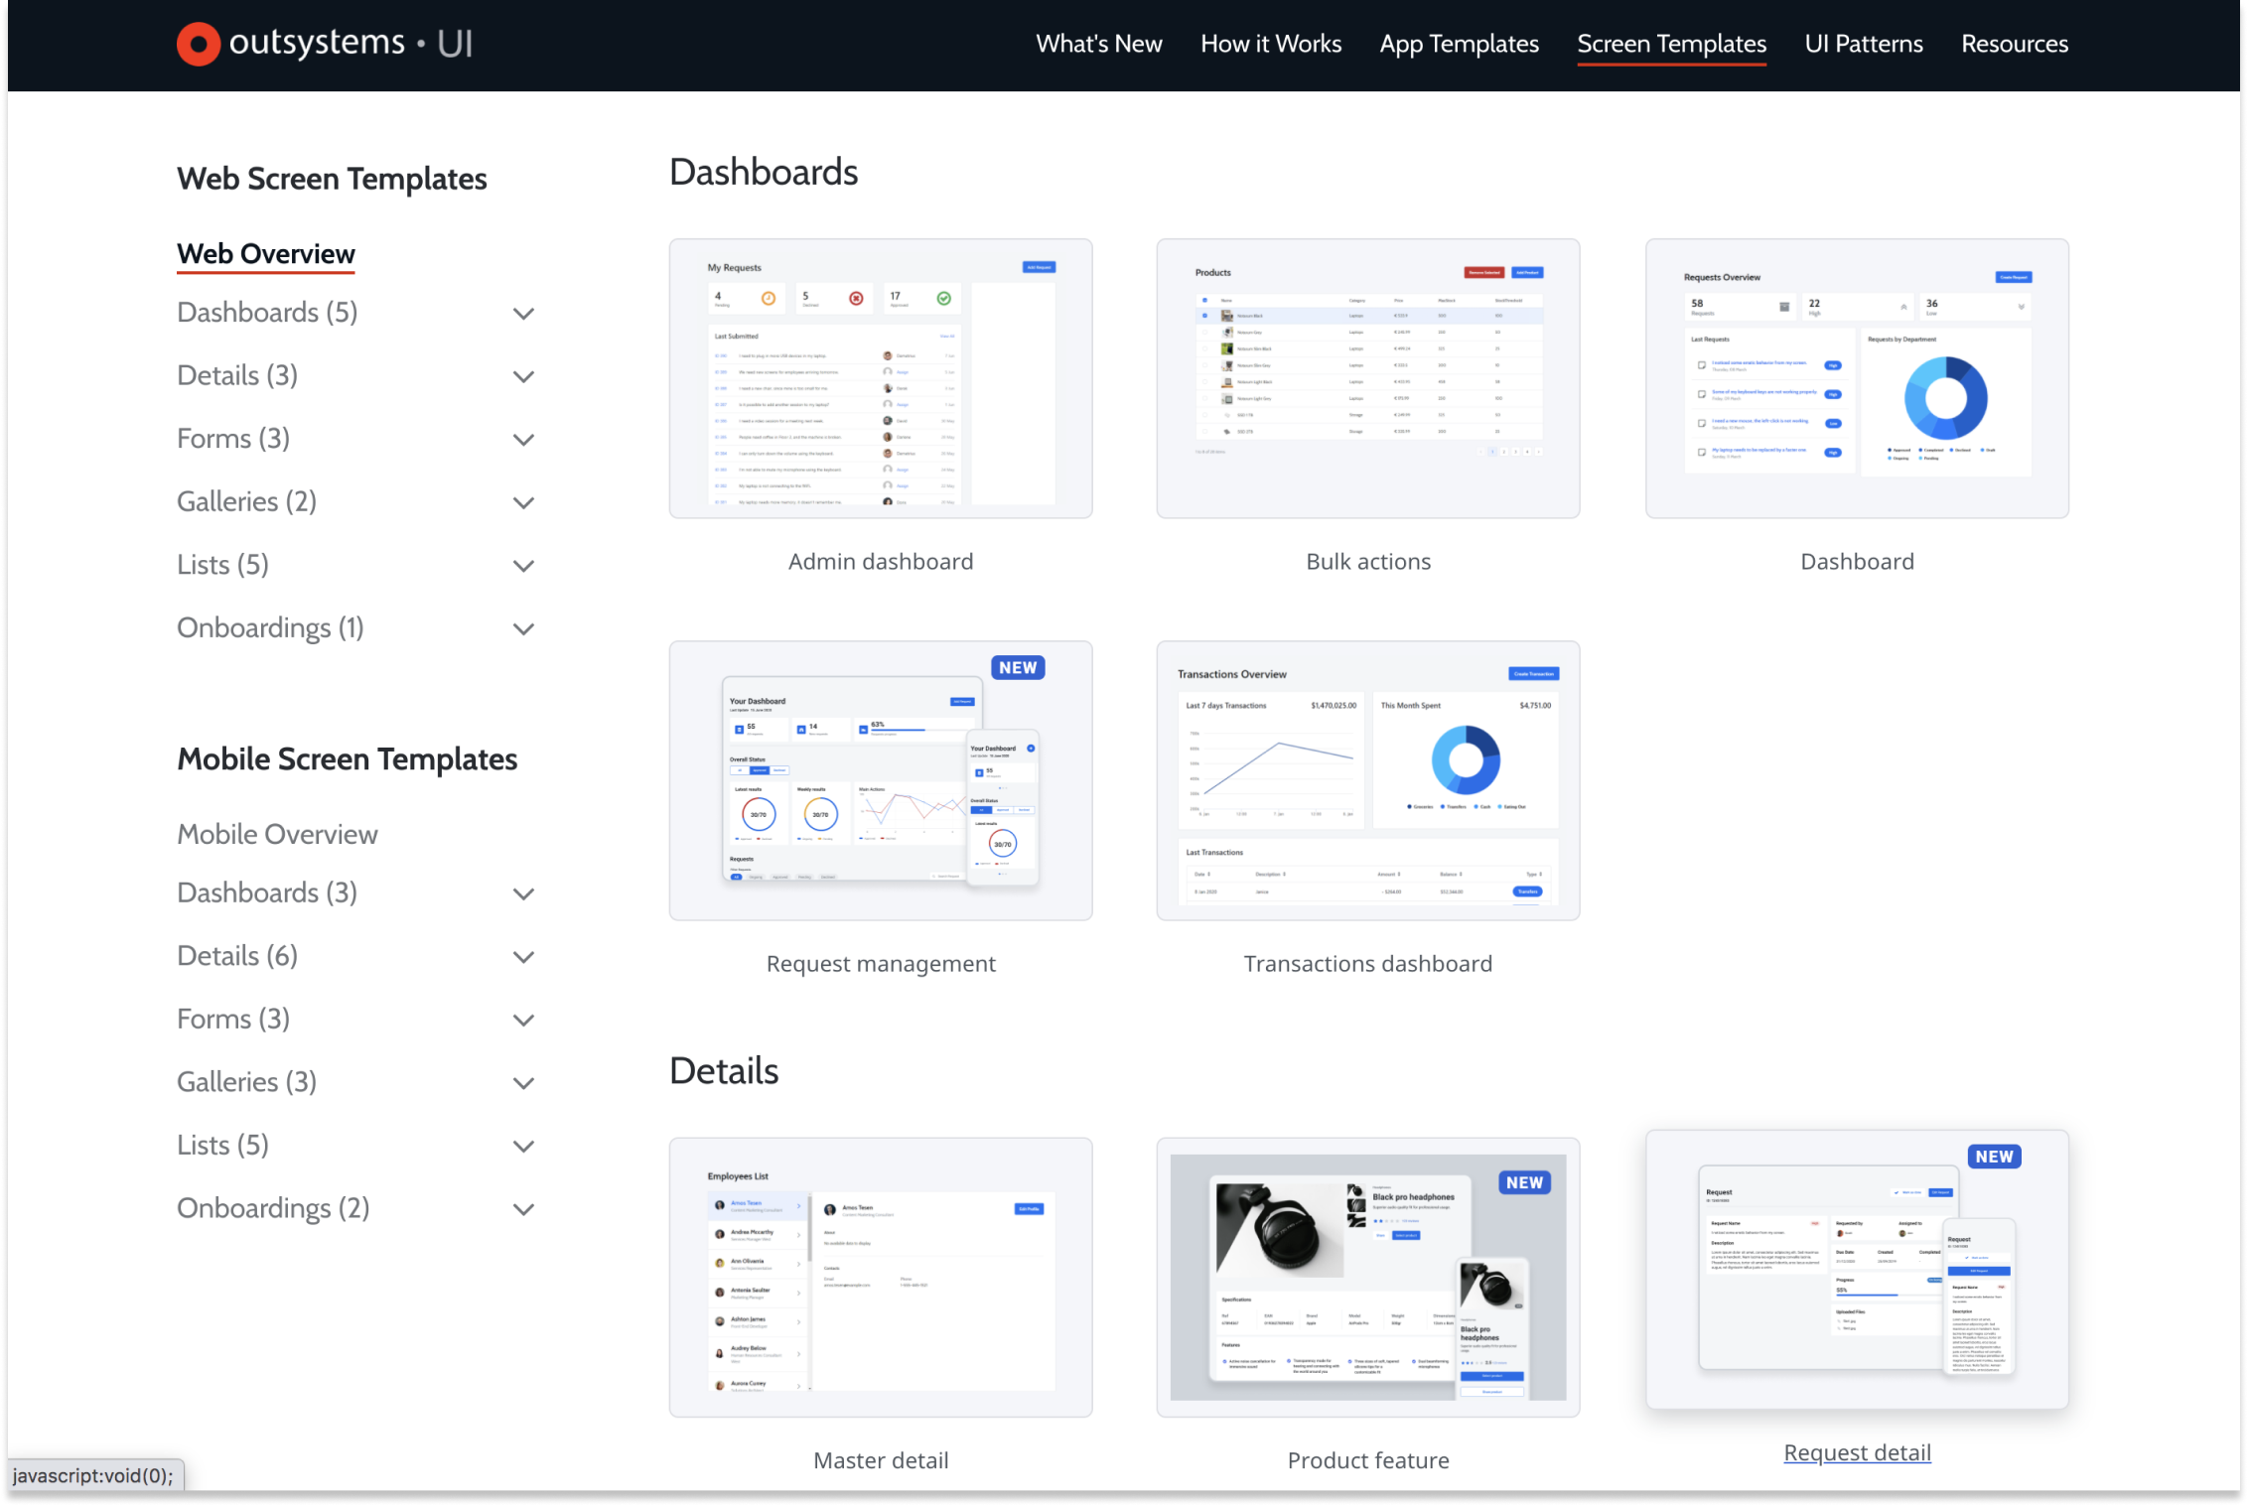This screenshot has height=1507, width=2249.
Task: Open the Mobile Overview link
Action: pos(277,834)
